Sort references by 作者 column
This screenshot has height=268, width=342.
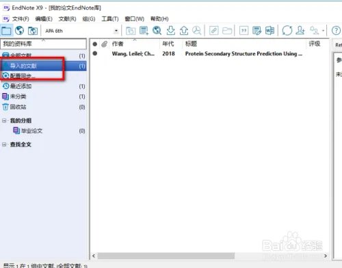[x=118, y=44]
